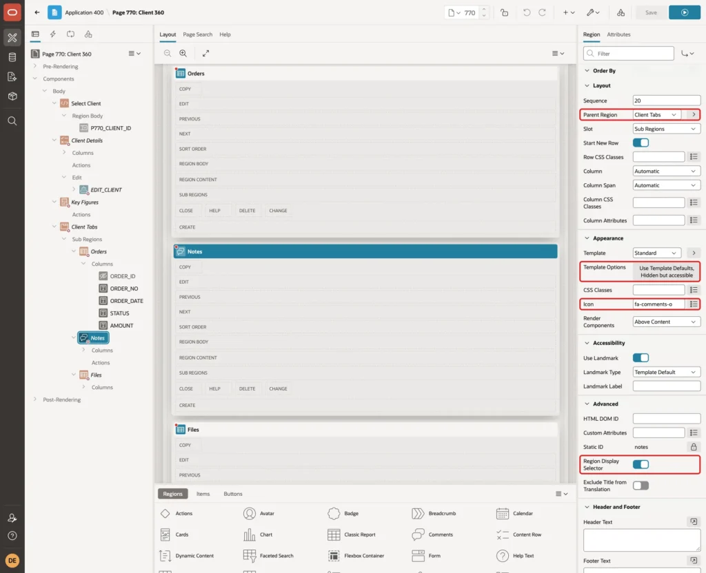
Task: Open Page Shared Components tree tab
Action: tap(88, 34)
